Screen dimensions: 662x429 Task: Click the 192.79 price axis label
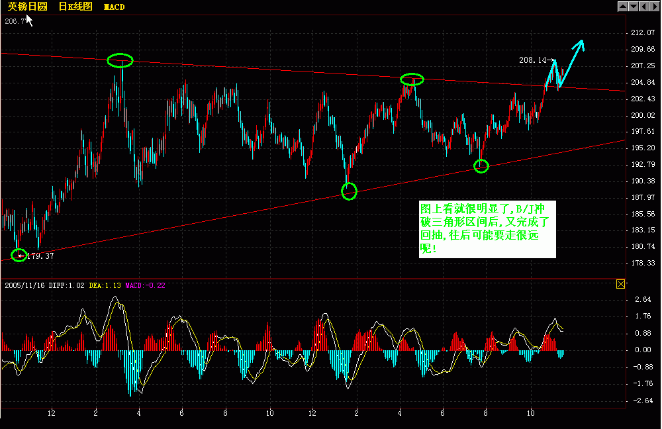[x=643, y=164]
